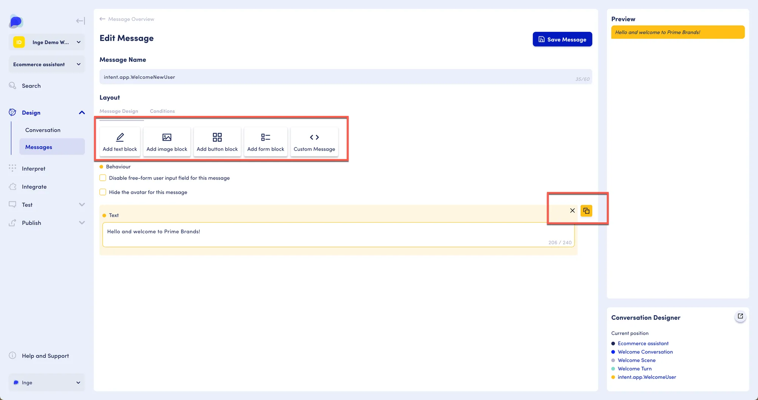Open Interpret in the sidebar
758x400 pixels.
[x=33, y=169]
